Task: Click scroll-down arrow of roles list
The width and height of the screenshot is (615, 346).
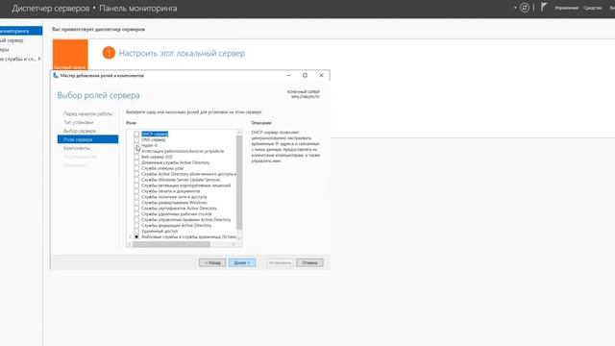Action: click(x=239, y=238)
